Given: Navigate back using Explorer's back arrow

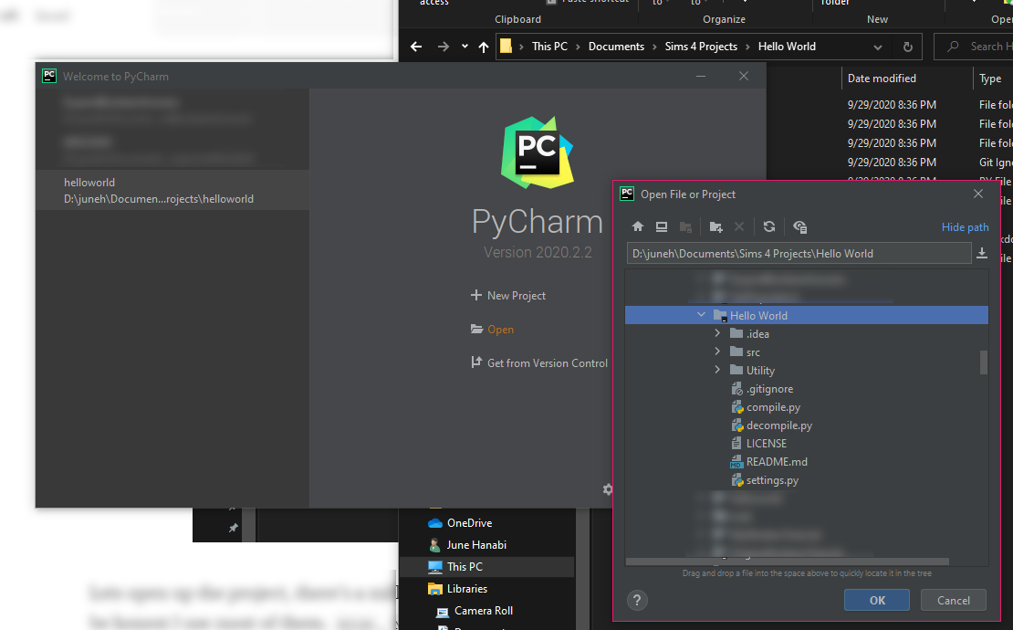Looking at the screenshot, I should tap(415, 46).
